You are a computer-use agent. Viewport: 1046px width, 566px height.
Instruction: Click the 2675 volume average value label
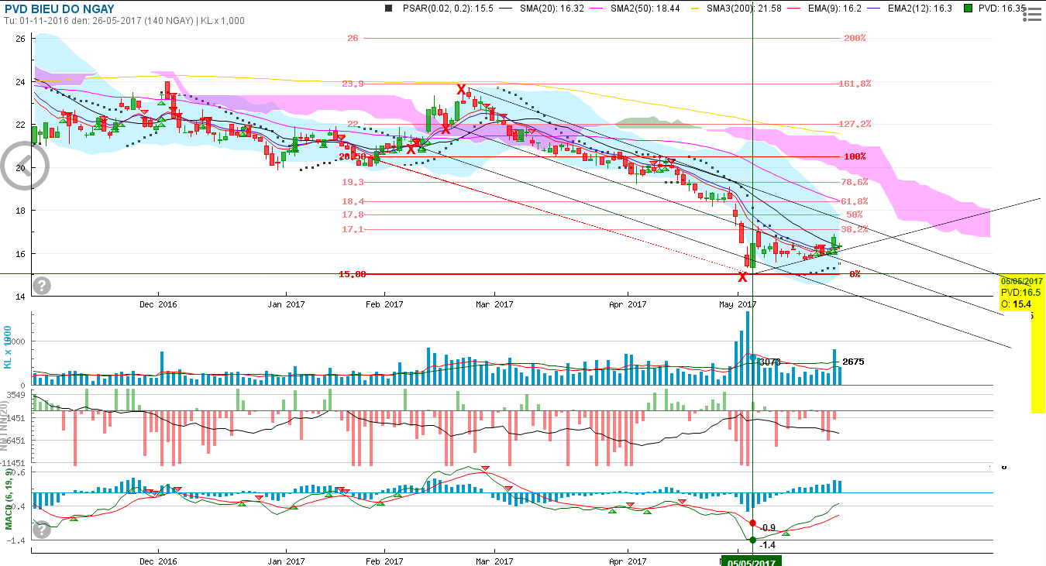(x=853, y=362)
